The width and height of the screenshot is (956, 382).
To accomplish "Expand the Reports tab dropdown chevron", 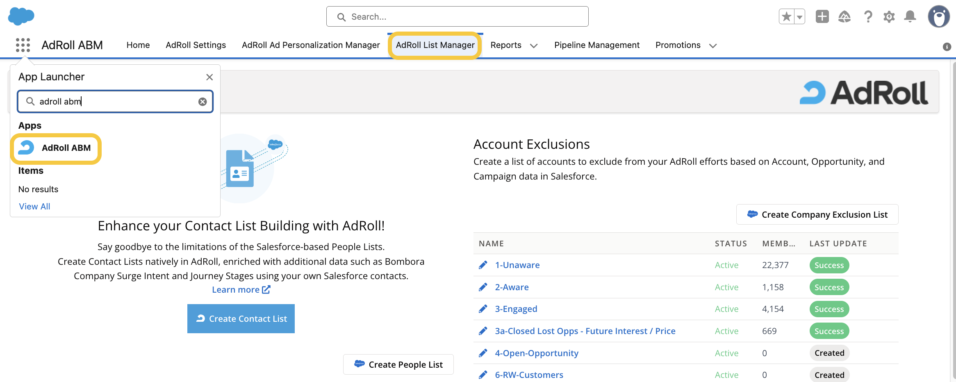I will point(533,46).
